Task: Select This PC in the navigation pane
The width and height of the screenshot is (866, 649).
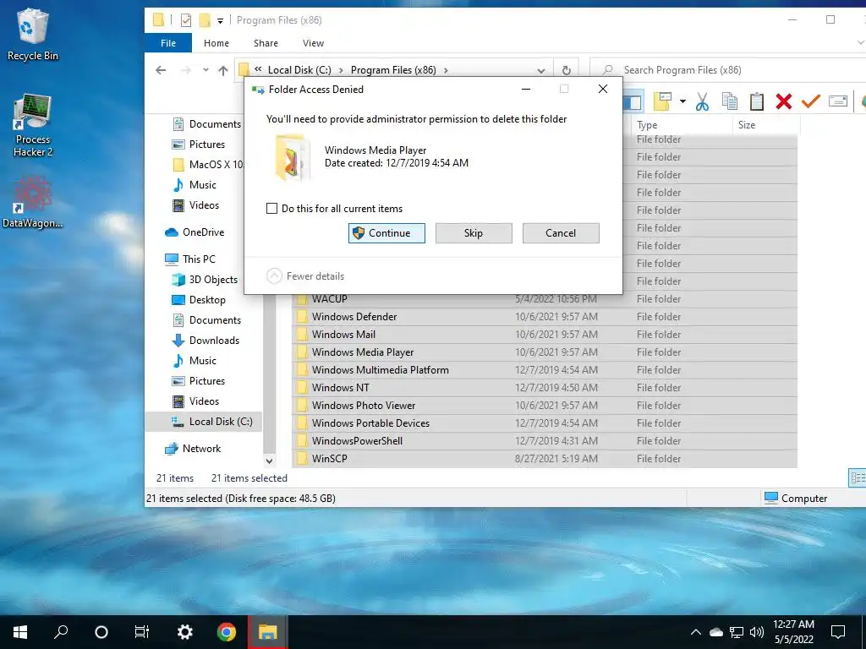Action: point(190,259)
